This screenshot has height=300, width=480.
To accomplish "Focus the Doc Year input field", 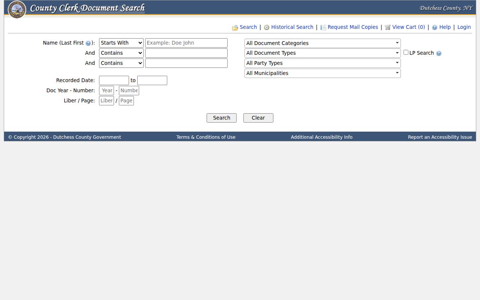I will pos(106,91).
